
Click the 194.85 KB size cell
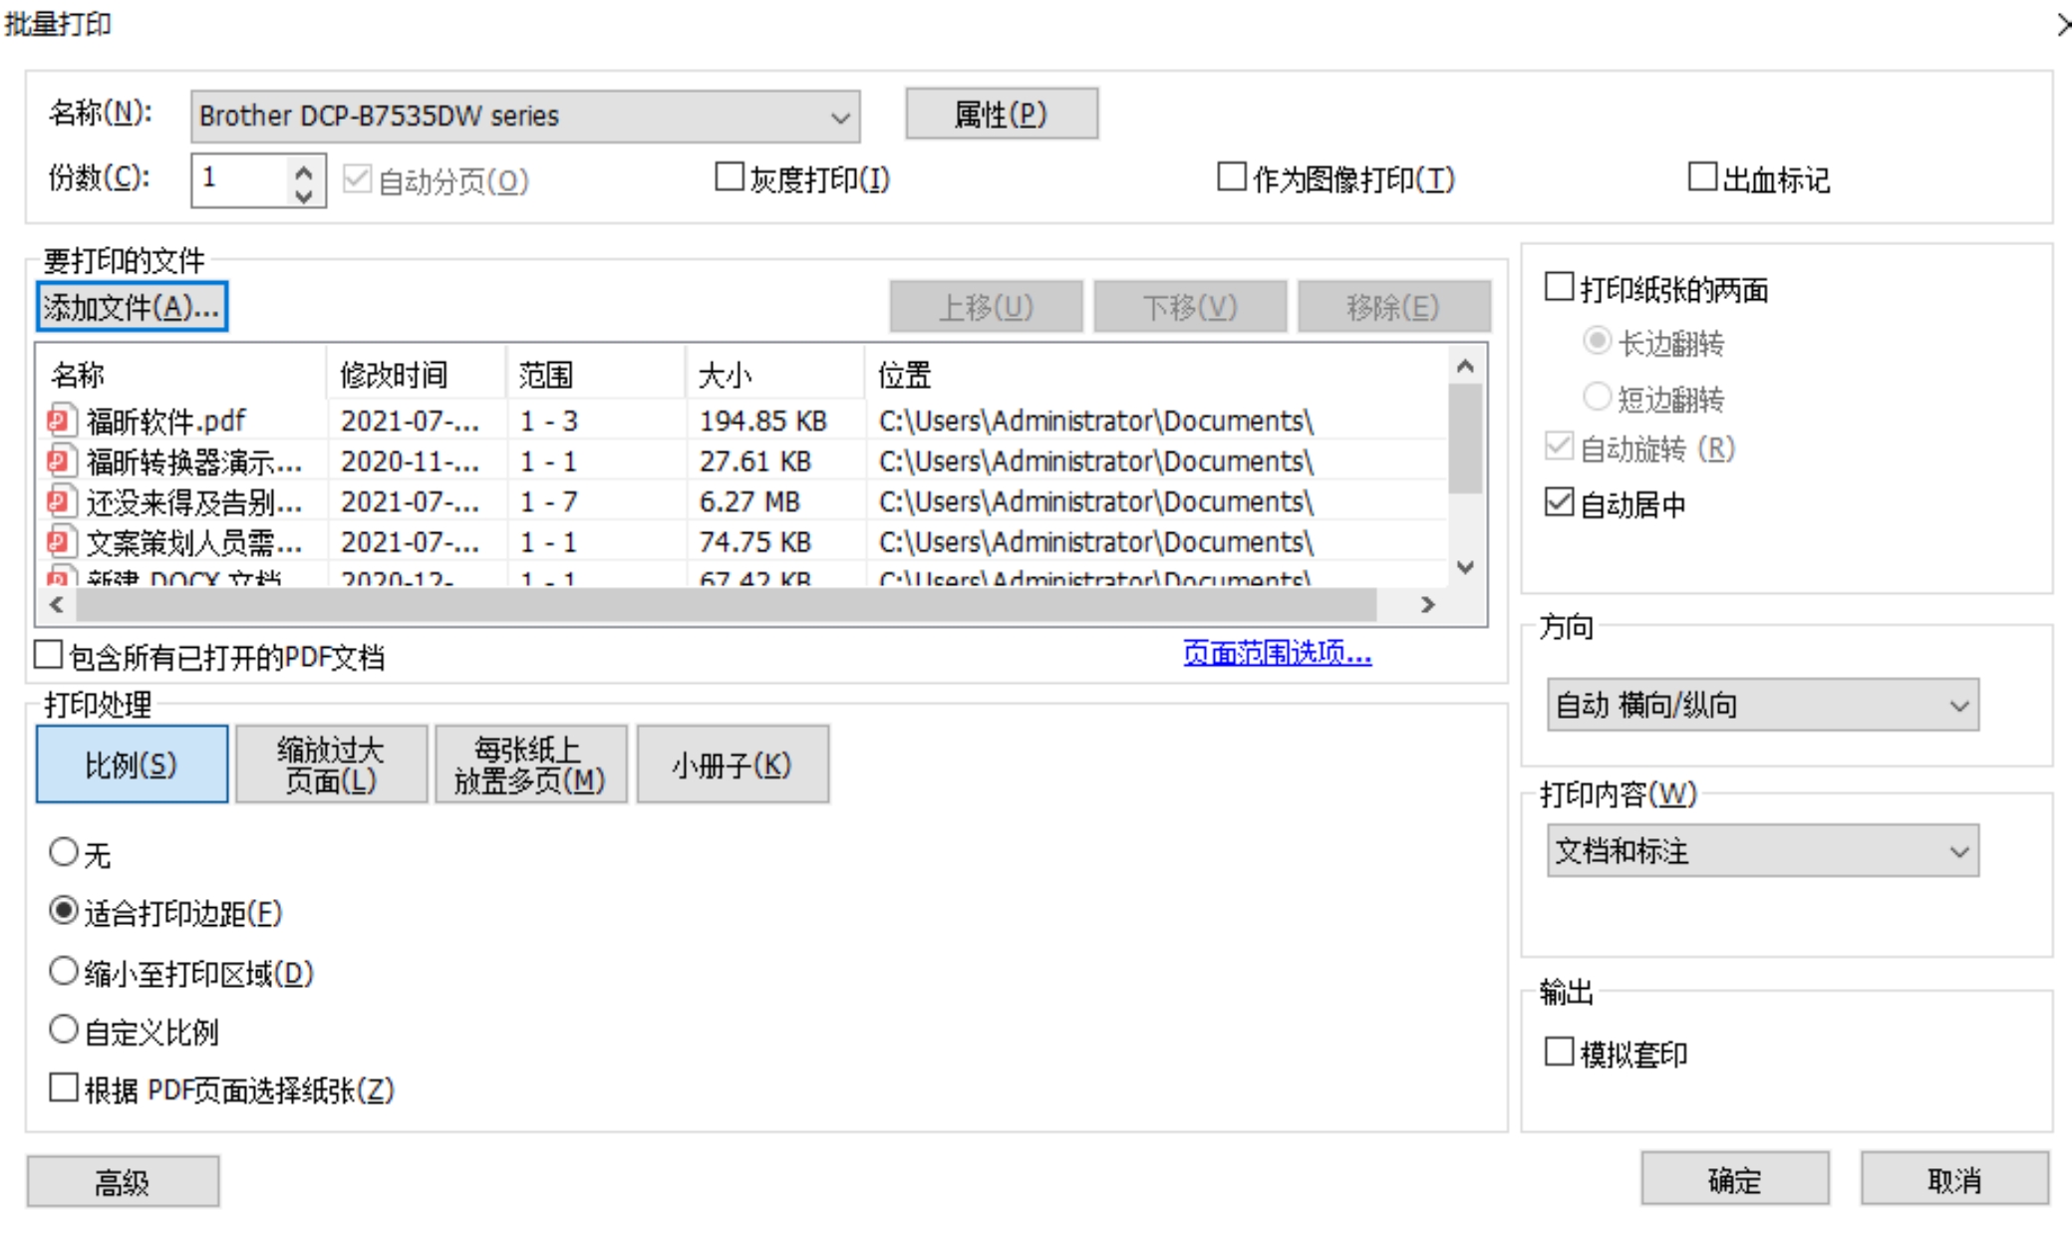763,422
